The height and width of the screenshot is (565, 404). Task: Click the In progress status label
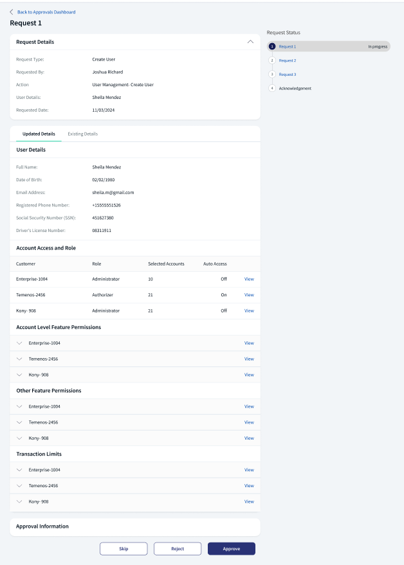(378, 46)
